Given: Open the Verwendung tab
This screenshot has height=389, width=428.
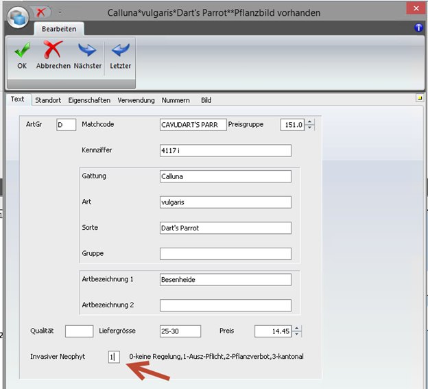Looking at the screenshot, I should (x=136, y=100).
